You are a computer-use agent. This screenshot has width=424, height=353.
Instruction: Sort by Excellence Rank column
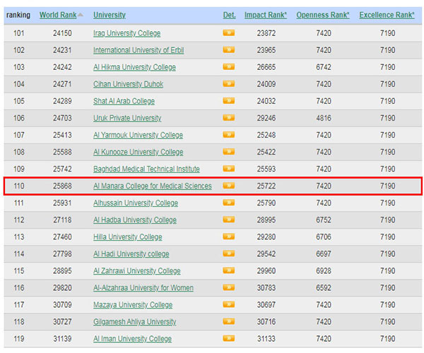[387, 15]
